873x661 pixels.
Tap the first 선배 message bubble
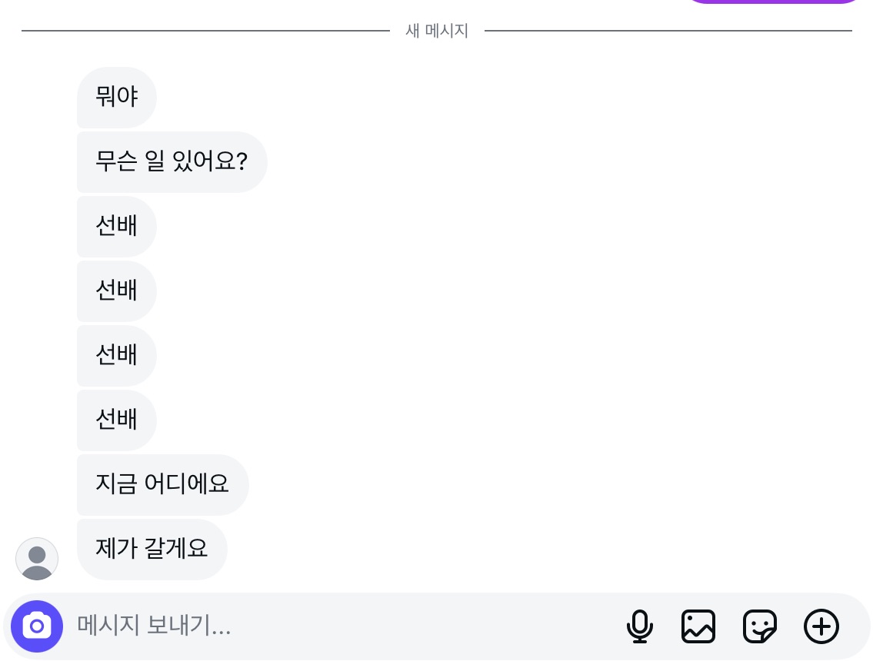(117, 227)
